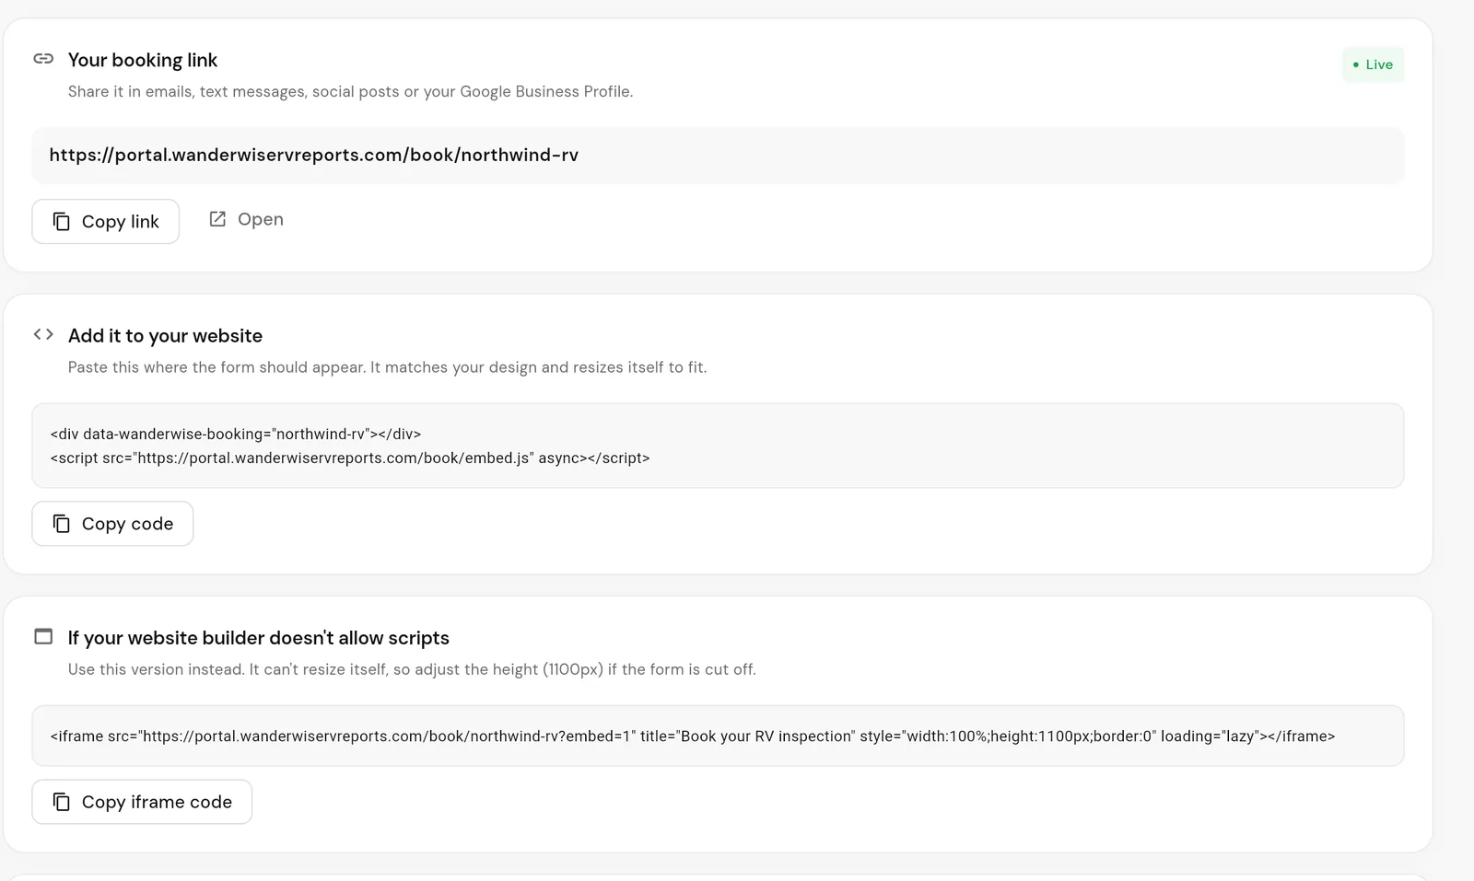Click the chain link icon beside Your booking link
The height and width of the screenshot is (881, 1474).
pos(43,59)
